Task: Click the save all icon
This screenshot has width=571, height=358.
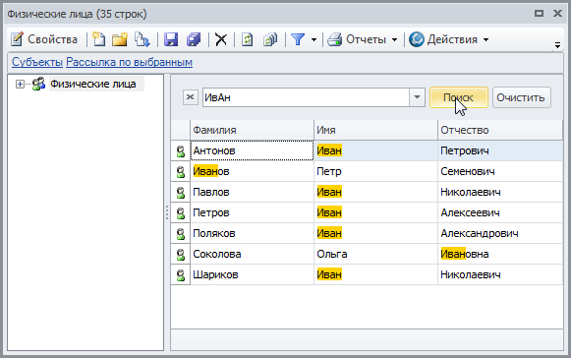Action: [x=194, y=39]
